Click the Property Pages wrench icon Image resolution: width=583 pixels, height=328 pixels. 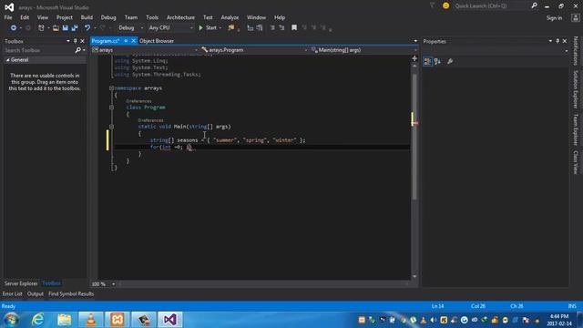(450, 61)
